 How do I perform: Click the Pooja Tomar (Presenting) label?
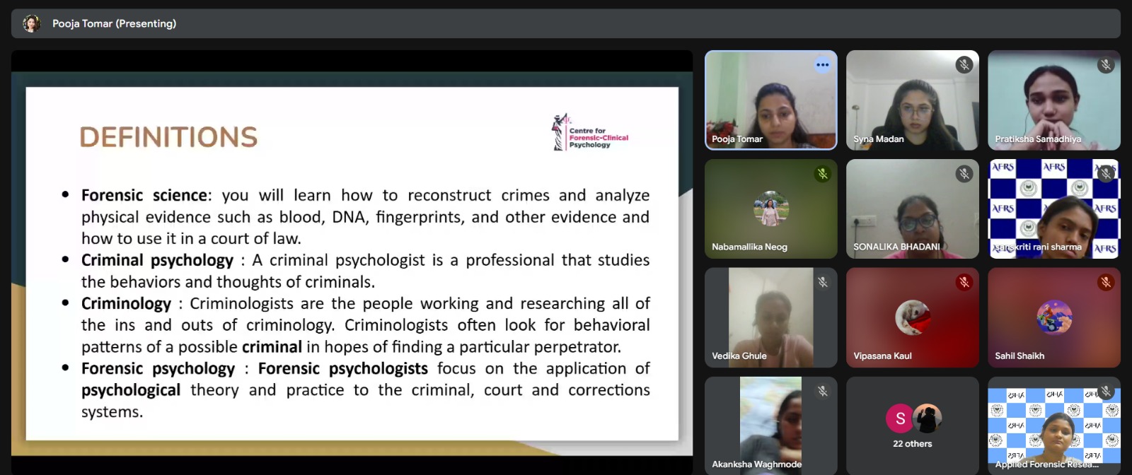[114, 23]
